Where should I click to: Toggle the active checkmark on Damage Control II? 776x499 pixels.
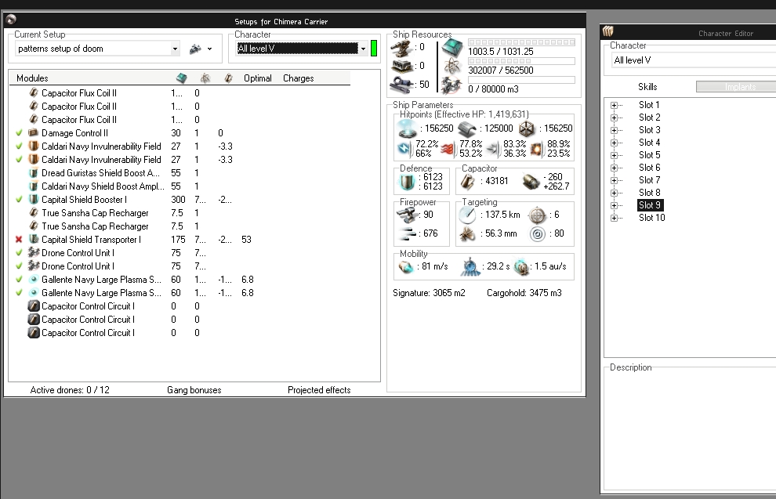point(19,133)
